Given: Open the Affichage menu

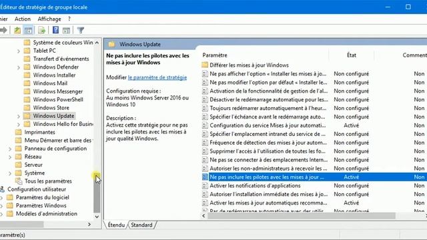Looking at the screenshot, I should (x=49, y=19).
